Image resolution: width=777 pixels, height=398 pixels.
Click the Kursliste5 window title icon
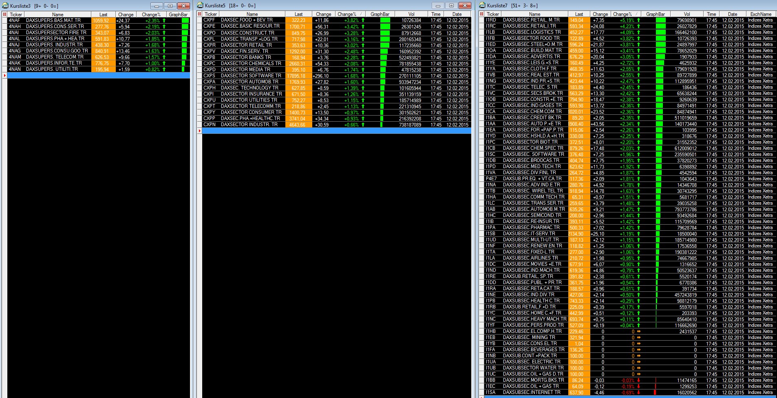click(x=201, y=5)
